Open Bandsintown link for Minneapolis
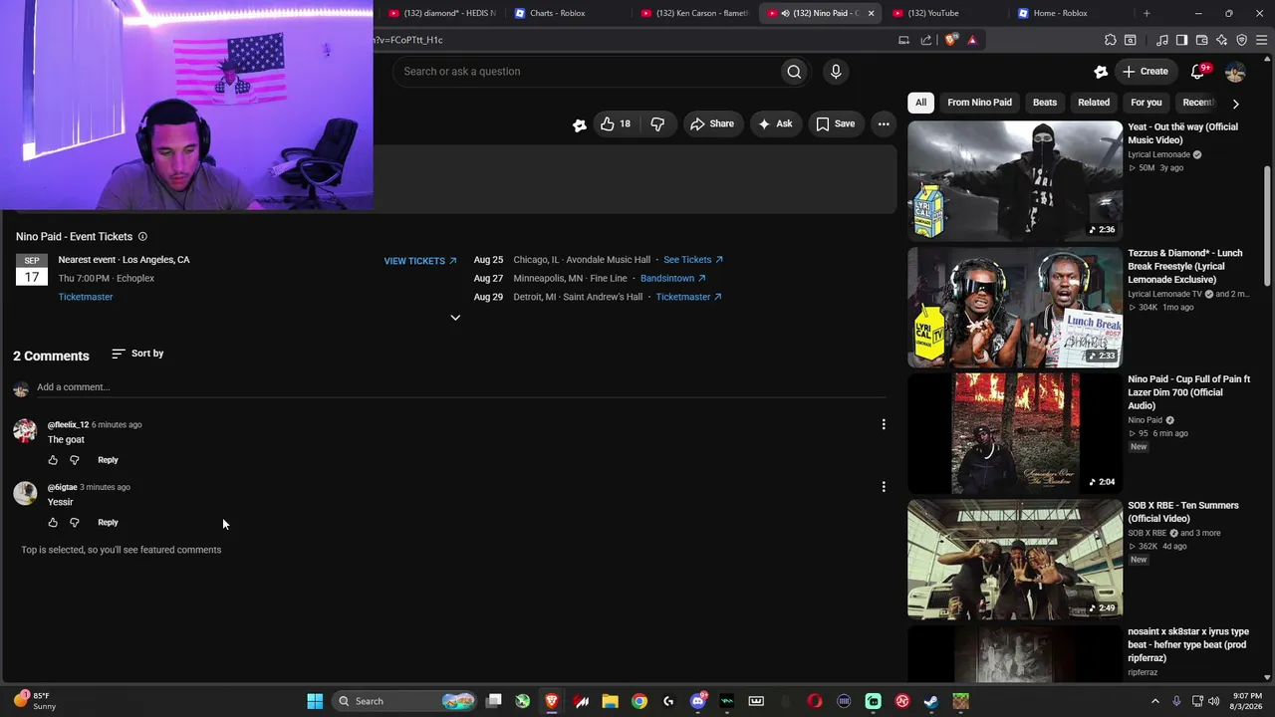This screenshot has height=717, width=1275. [673, 279]
